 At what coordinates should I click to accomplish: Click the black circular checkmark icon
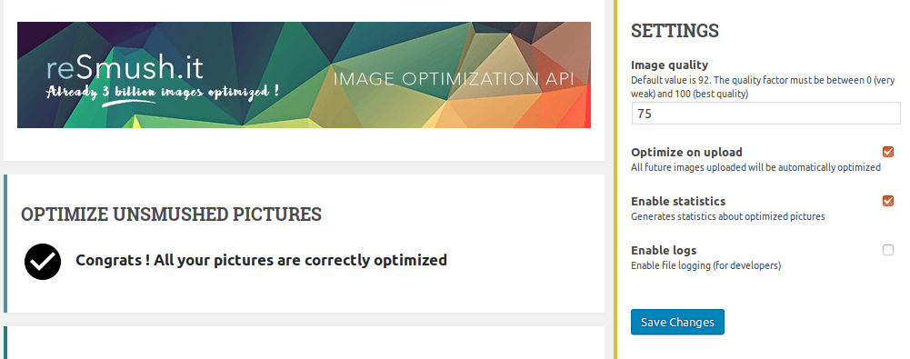pyautogui.click(x=43, y=262)
